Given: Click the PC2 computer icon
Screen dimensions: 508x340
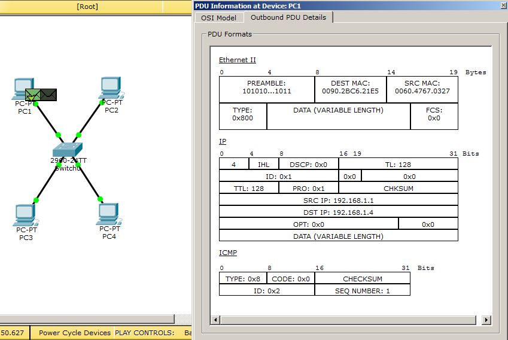Looking at the screenshot, I should click(111, 87).
